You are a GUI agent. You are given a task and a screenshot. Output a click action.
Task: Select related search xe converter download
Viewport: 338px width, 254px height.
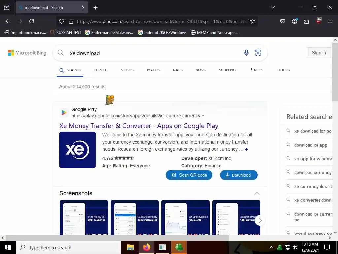point(313,200)
